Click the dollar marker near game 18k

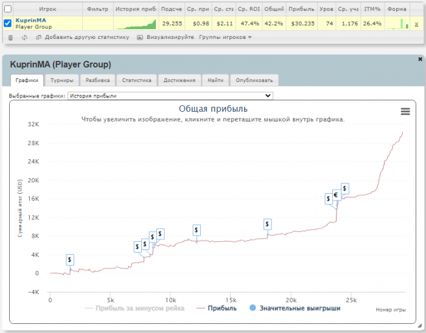[267, 224]
